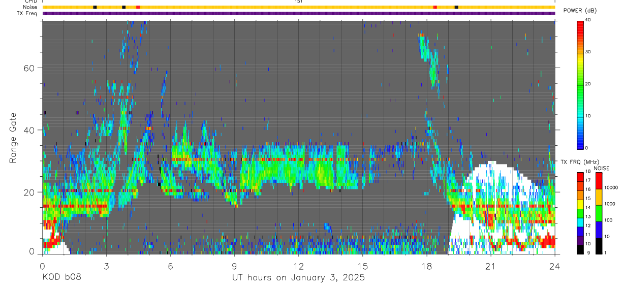Image resolution: width=624 pixels, height=288 pixels.
Task: Click the green segment of NOISE color bar
Action: 599,213
